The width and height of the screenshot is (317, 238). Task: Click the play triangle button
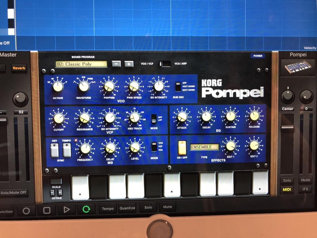67,210
